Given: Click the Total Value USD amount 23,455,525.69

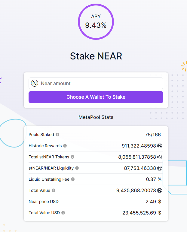Looking at the screenshot, I should click(x=139, y=213).
